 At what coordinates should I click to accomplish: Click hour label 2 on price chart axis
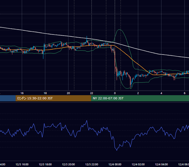pos(138,93)
